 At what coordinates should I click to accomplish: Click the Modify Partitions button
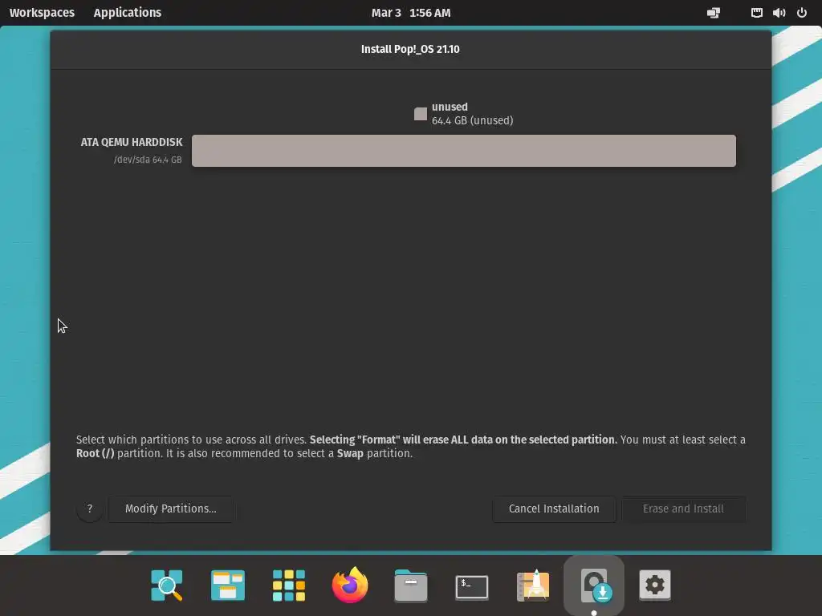pos(170,509)
